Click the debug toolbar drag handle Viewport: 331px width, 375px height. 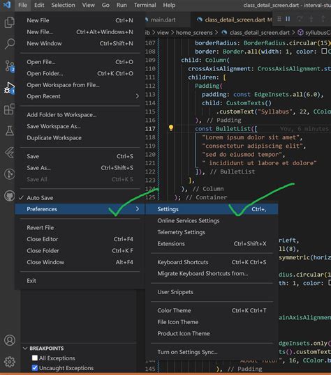tap(279, 19)
